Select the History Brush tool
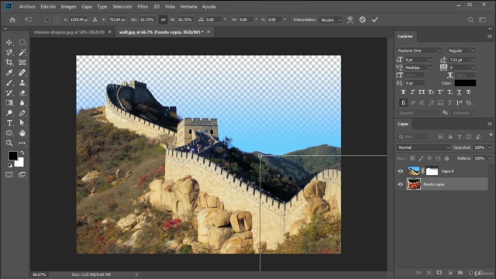Screen dimensions: 496x279 tap(9, 93)
